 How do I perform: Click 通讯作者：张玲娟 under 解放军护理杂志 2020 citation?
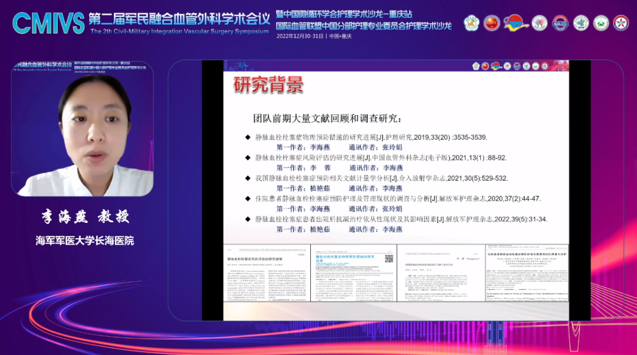(x=375, y=209)
